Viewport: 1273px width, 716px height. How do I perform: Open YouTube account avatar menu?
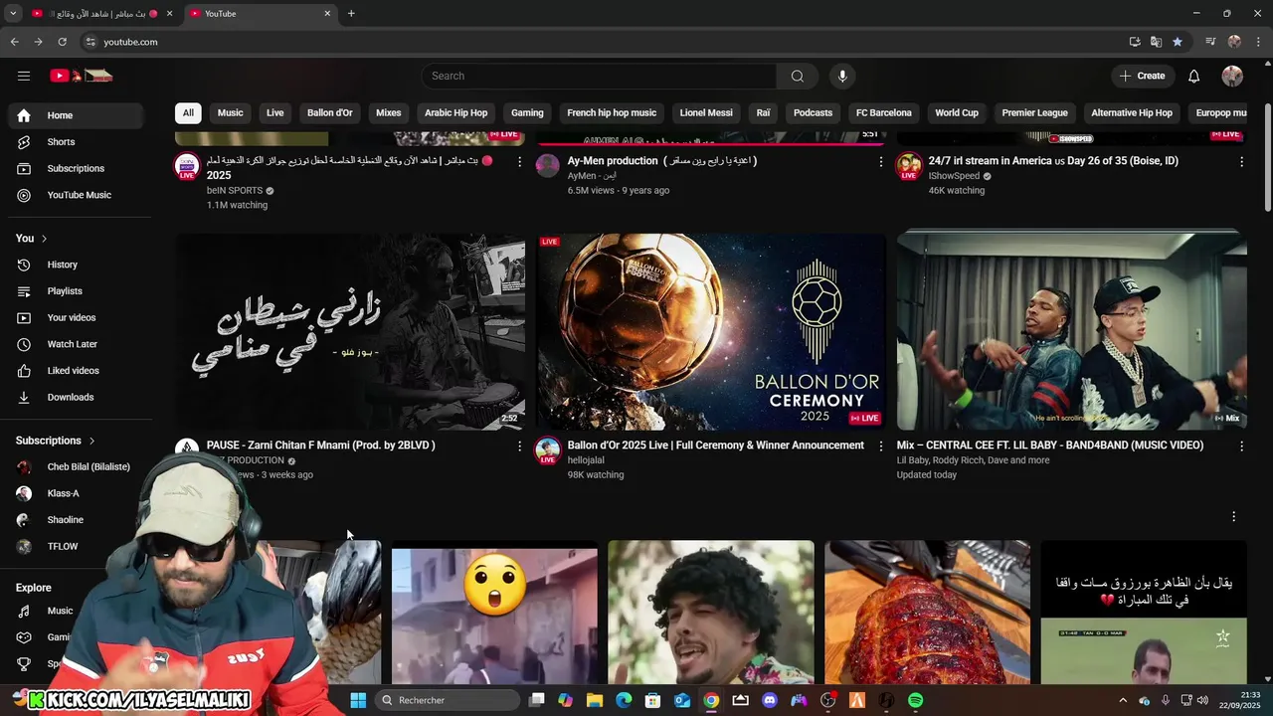pos(1232,76)
